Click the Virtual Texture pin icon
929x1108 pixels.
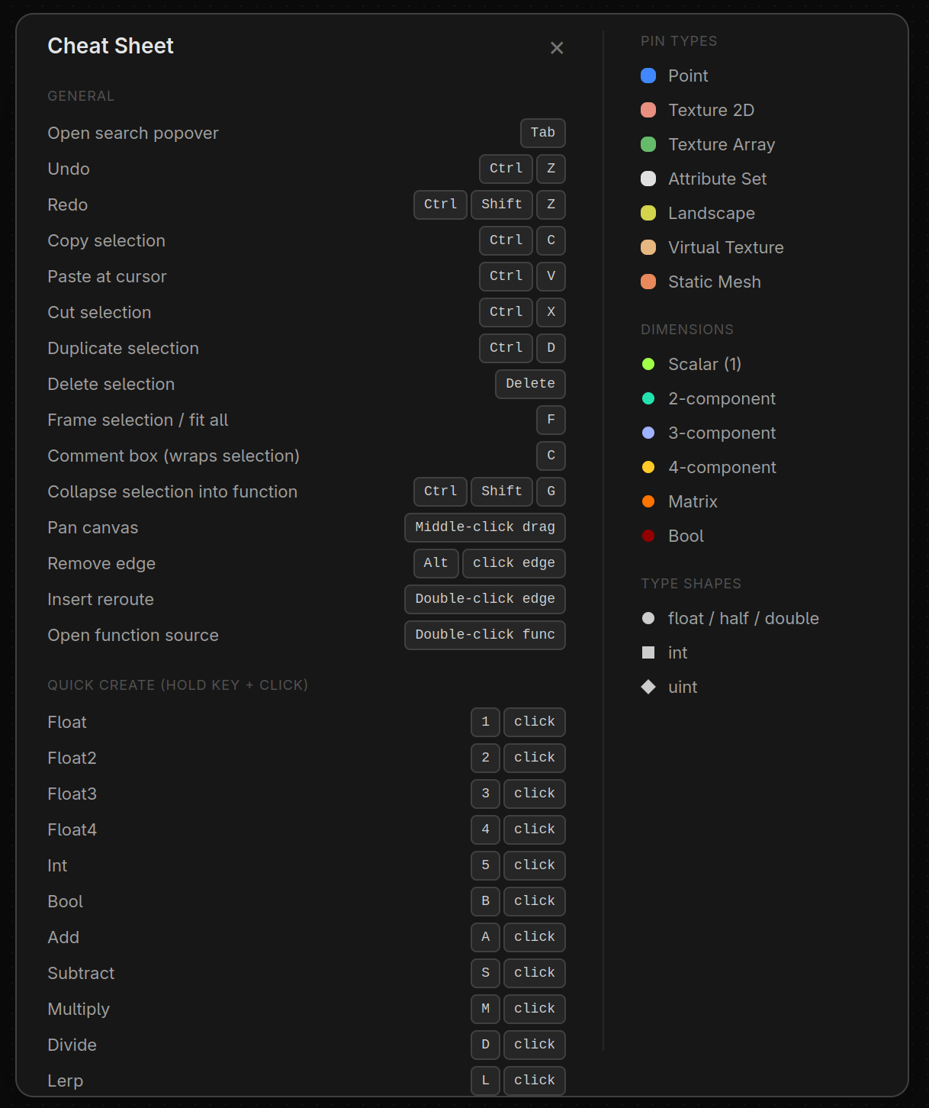tap(648, 247)
